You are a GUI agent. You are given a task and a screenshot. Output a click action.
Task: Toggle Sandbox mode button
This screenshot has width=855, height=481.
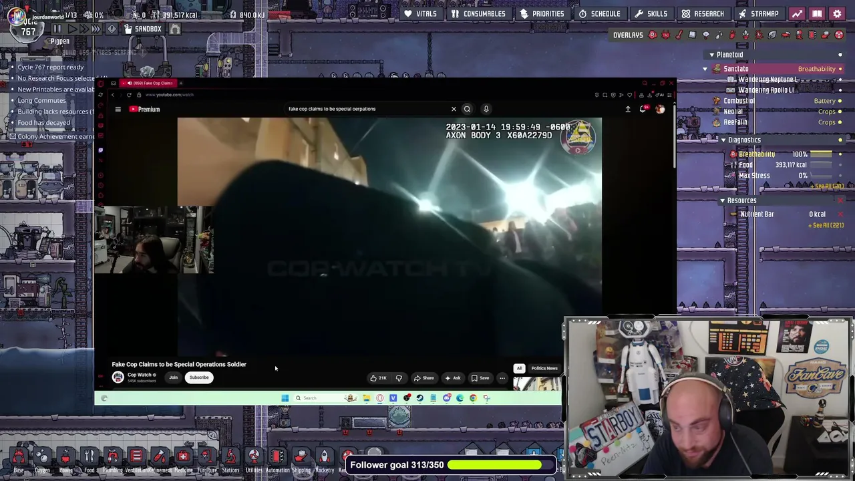pyautogui.click(x=143, y=29)
